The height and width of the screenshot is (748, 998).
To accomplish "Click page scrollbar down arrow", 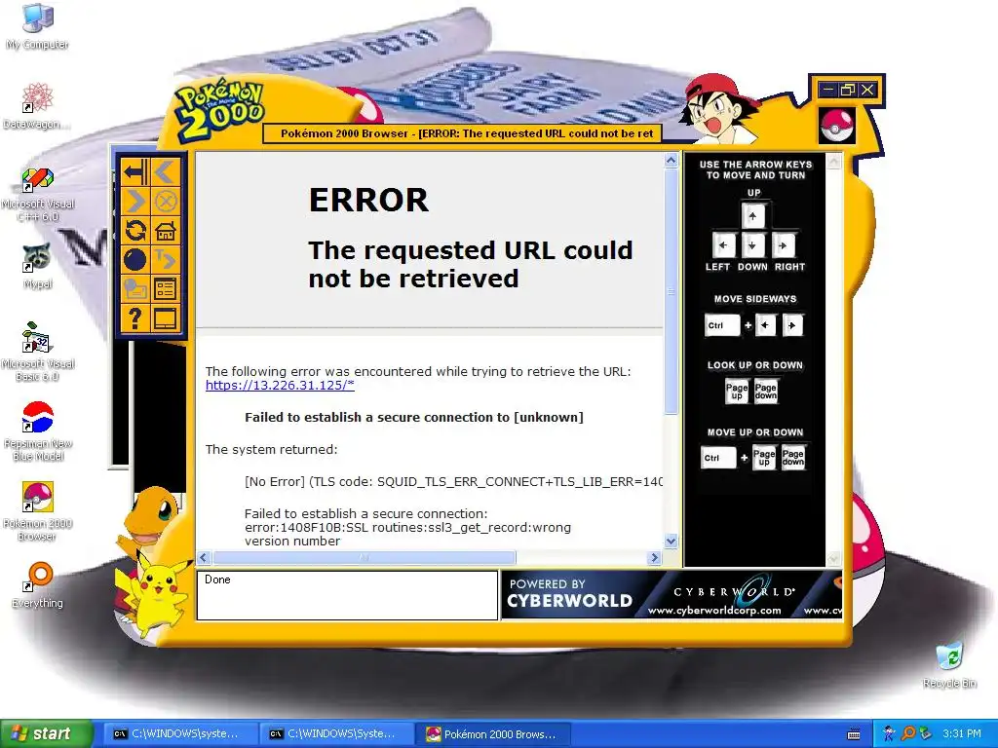I will (x=671, y=542).
